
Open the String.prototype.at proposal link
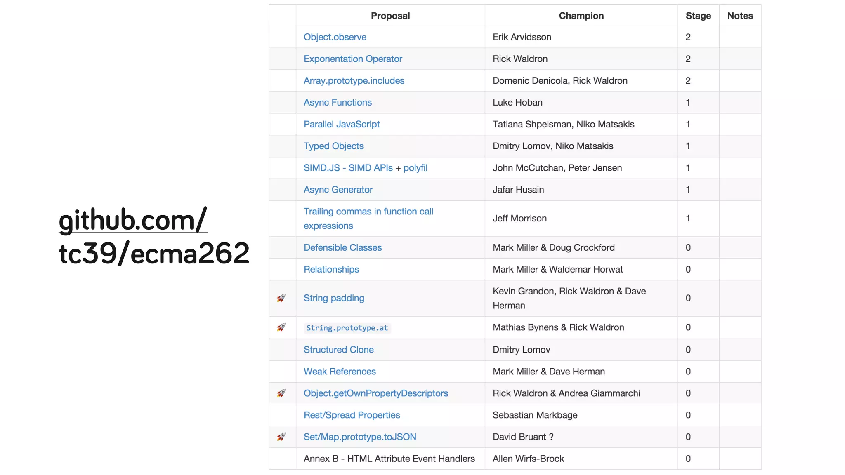click(347, 328)
